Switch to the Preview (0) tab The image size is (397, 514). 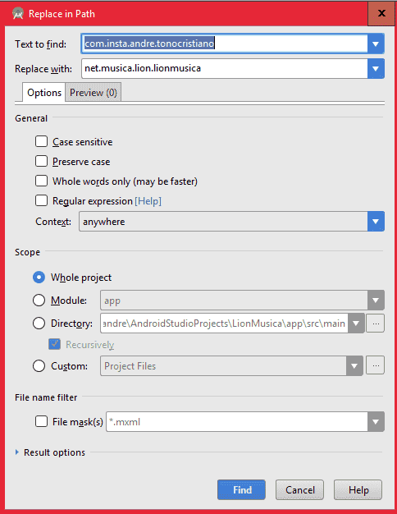[94, 93]
